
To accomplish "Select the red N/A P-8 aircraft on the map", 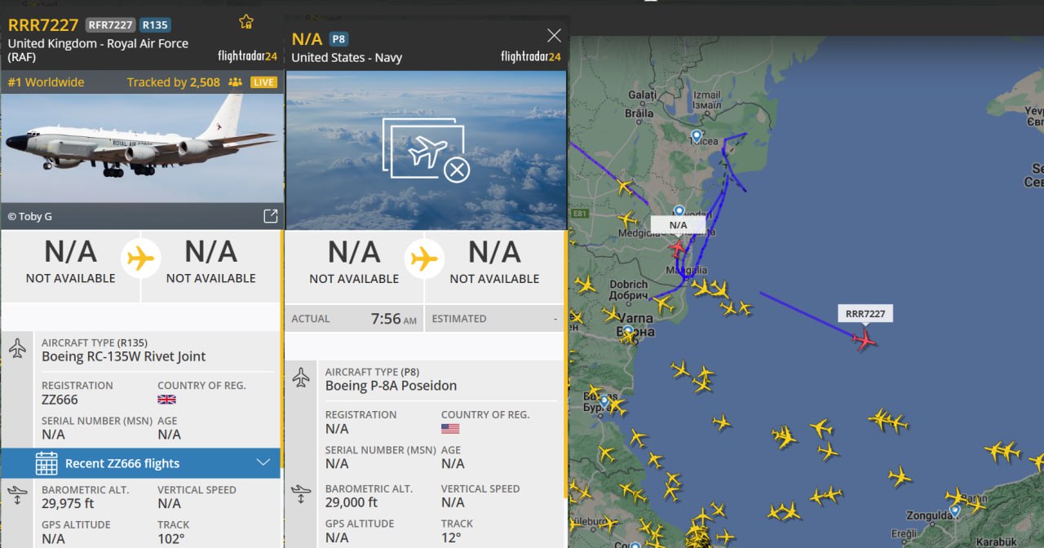I will click(x=677, y=247).
